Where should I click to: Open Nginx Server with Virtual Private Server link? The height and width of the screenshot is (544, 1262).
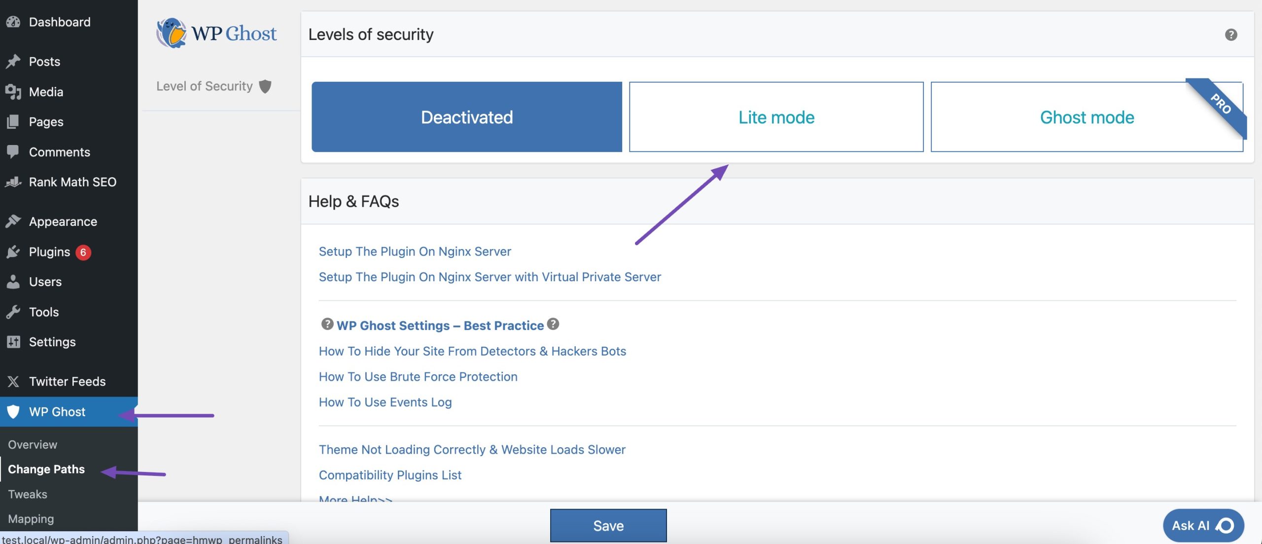tap(490, 277)
